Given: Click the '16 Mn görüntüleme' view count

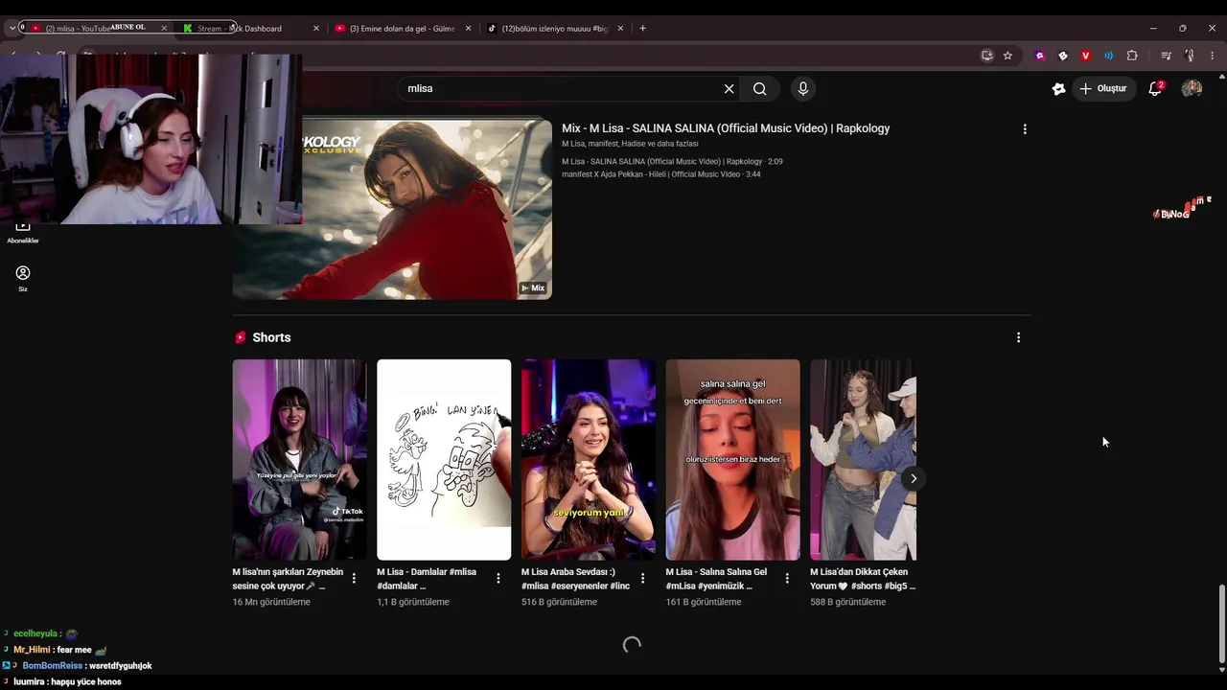Looking at the screenshot, I should [x=271, y=603].
